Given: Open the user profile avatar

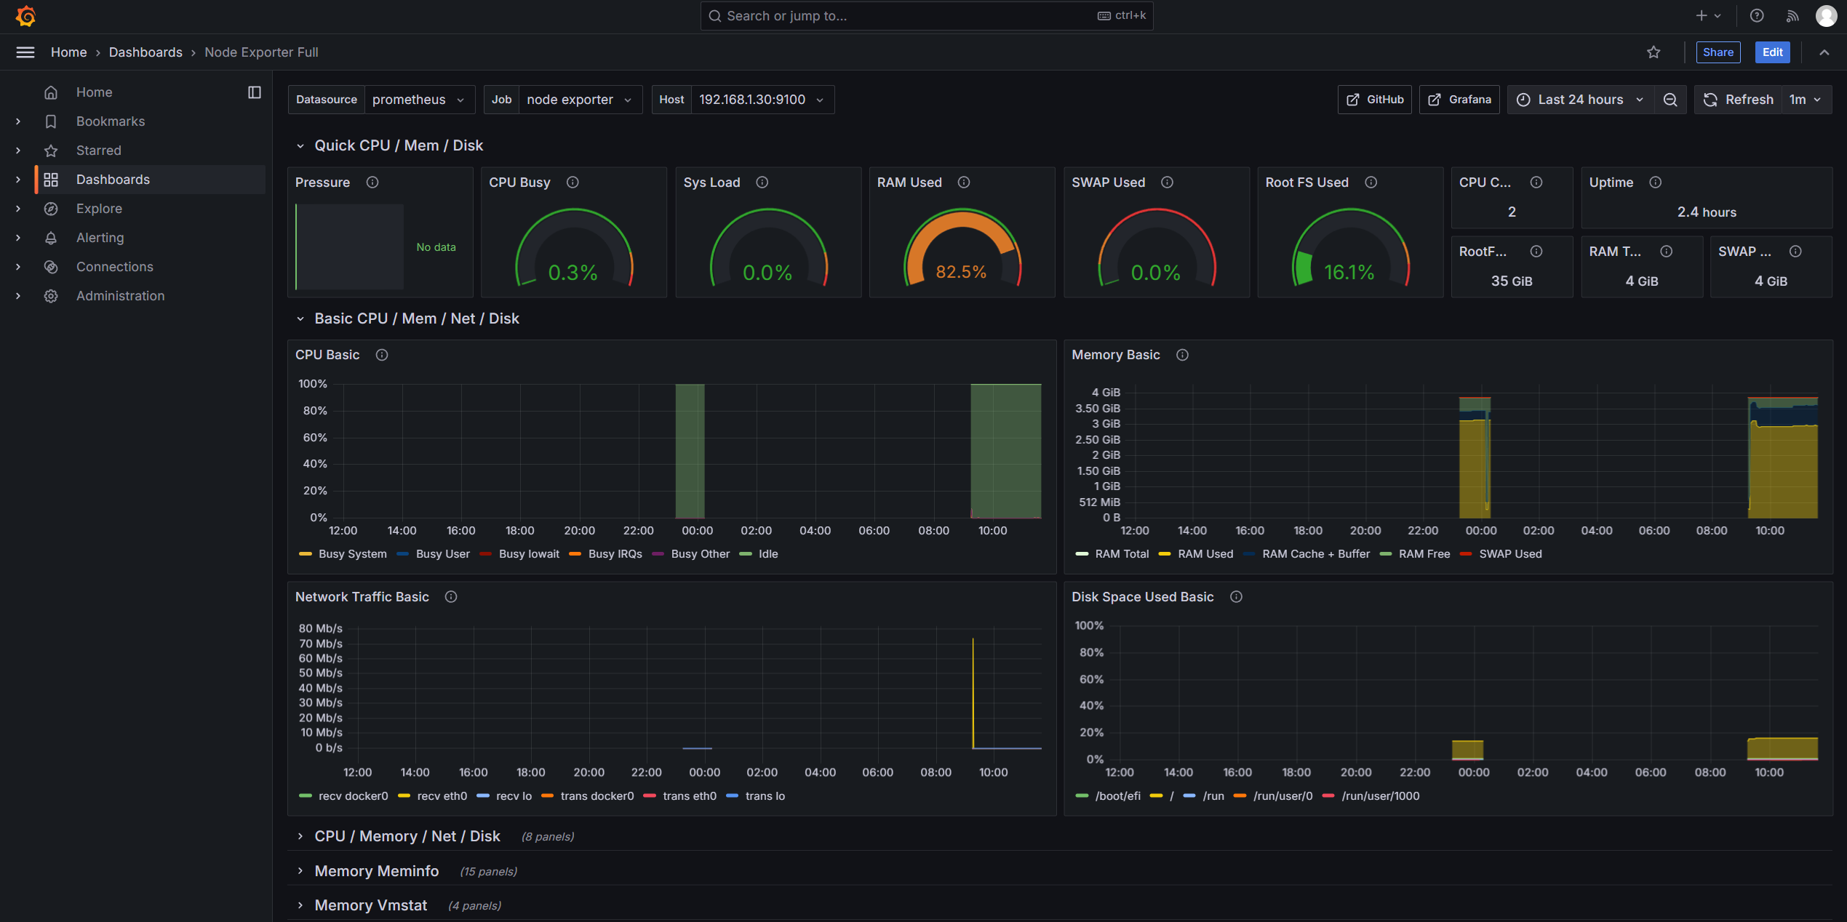Looking at the screenshot, I should pyautogui.click(x=1826, y=16).
